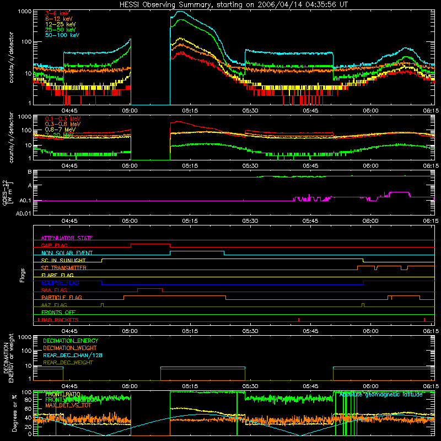Image resolution: width=441 pixels, height=441 pixels.
Task: Click the 'REAR_DEC_CHAN/128' legend label
Action: pos(73,355)
